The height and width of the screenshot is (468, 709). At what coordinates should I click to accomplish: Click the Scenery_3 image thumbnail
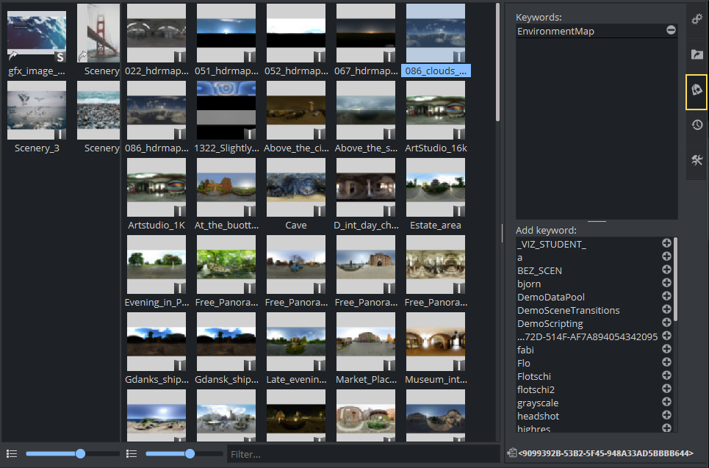click(x=37, y=110)
